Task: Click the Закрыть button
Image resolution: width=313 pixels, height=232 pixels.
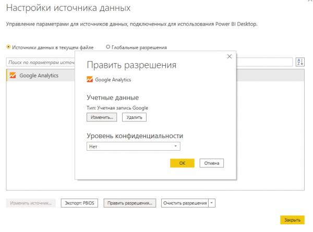Action: click(292, 220)
